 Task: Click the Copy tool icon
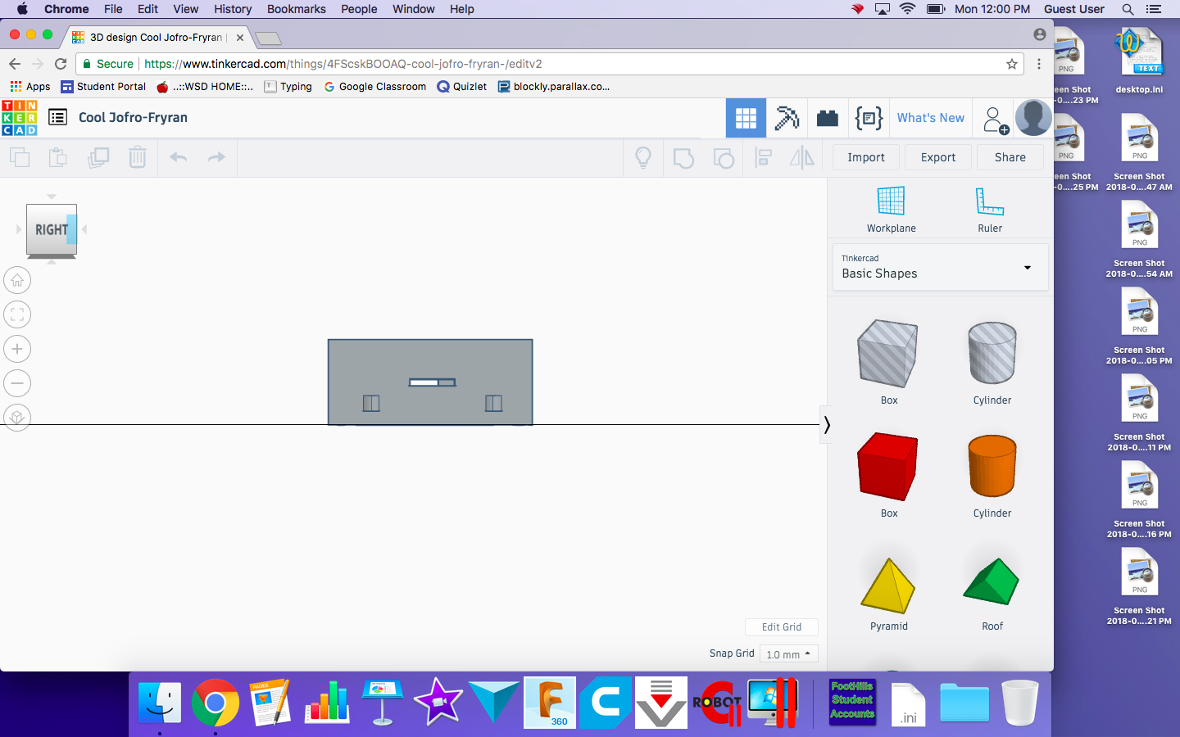(x=20, y=156)
